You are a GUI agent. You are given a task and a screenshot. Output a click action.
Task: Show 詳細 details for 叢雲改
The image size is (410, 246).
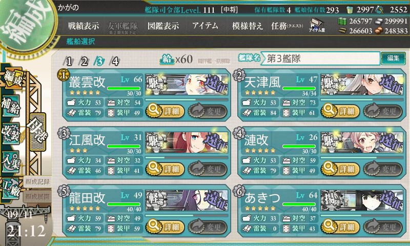pos(165,111)
